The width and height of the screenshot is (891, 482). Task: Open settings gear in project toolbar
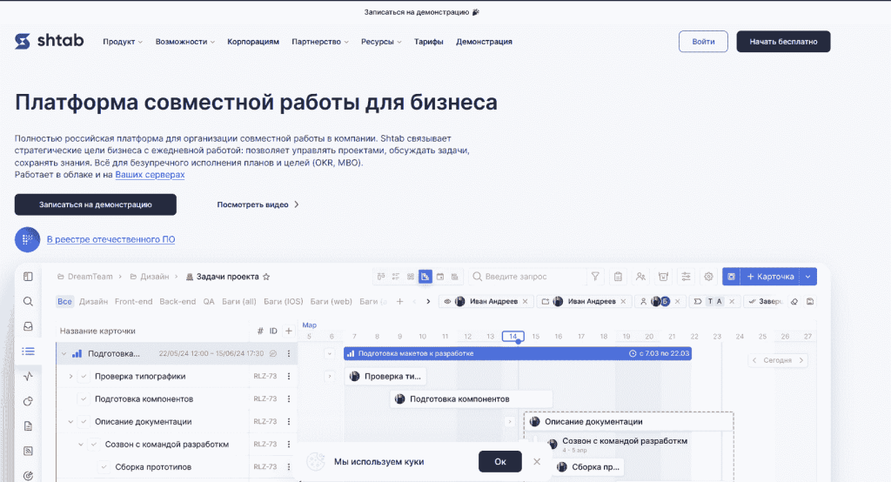(709, 277)
